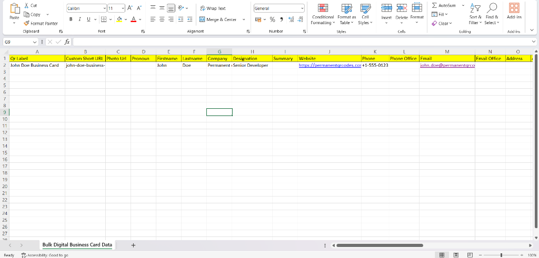Click the middle align icon
Screen dimensions: 539x258
click(162, 8)
